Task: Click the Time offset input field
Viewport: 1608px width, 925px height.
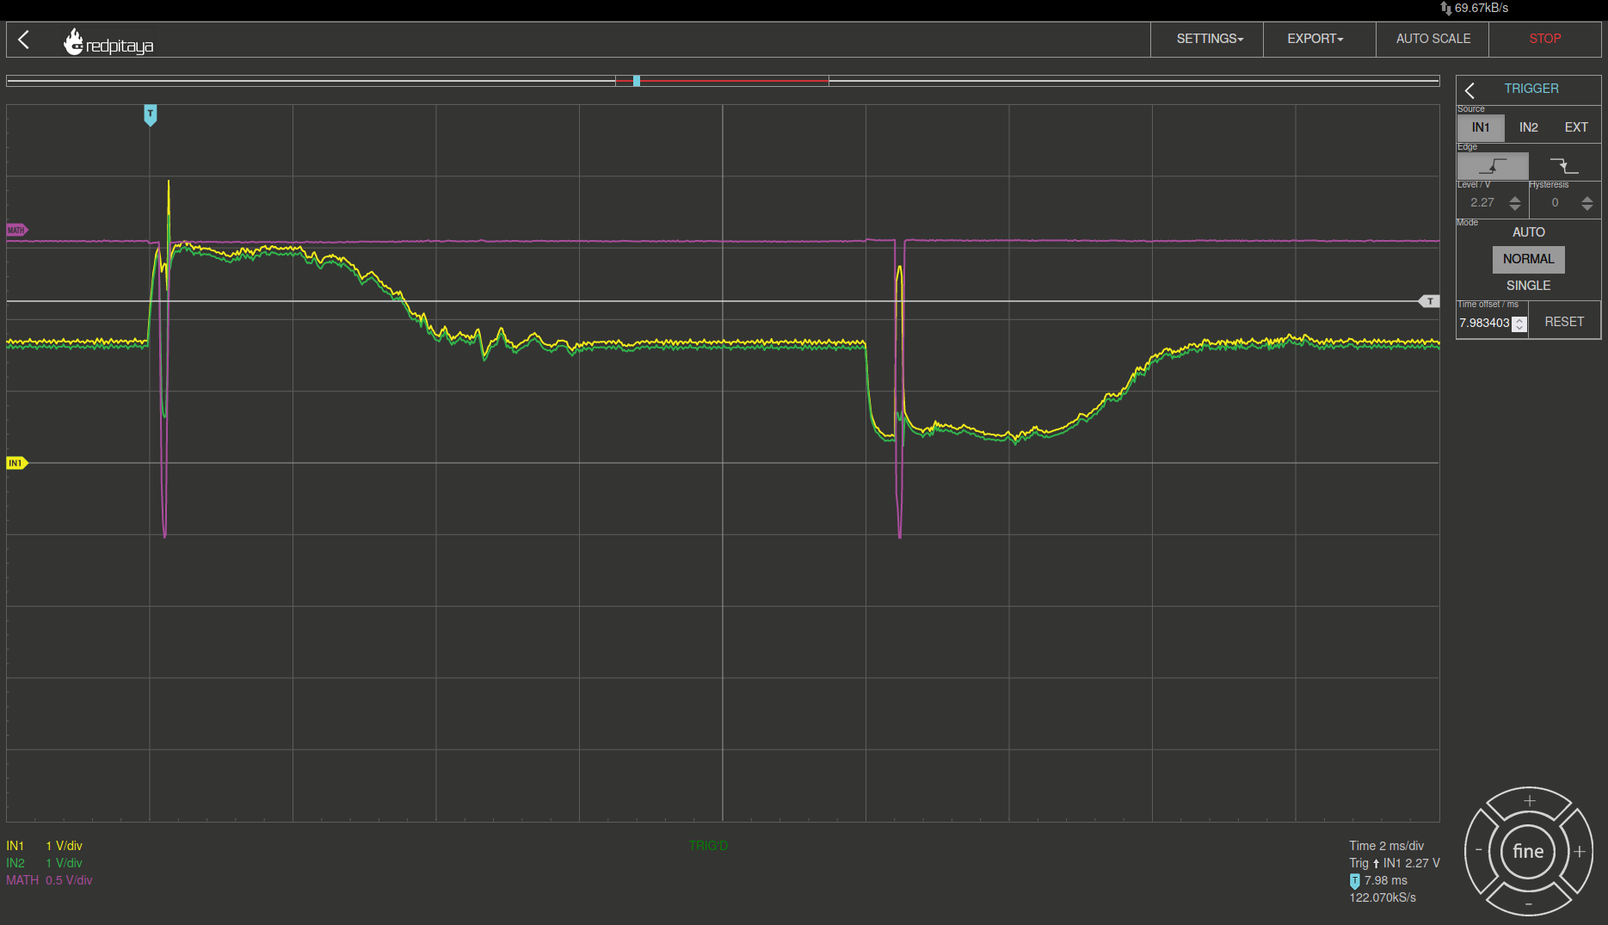Action: [1485, 324]
